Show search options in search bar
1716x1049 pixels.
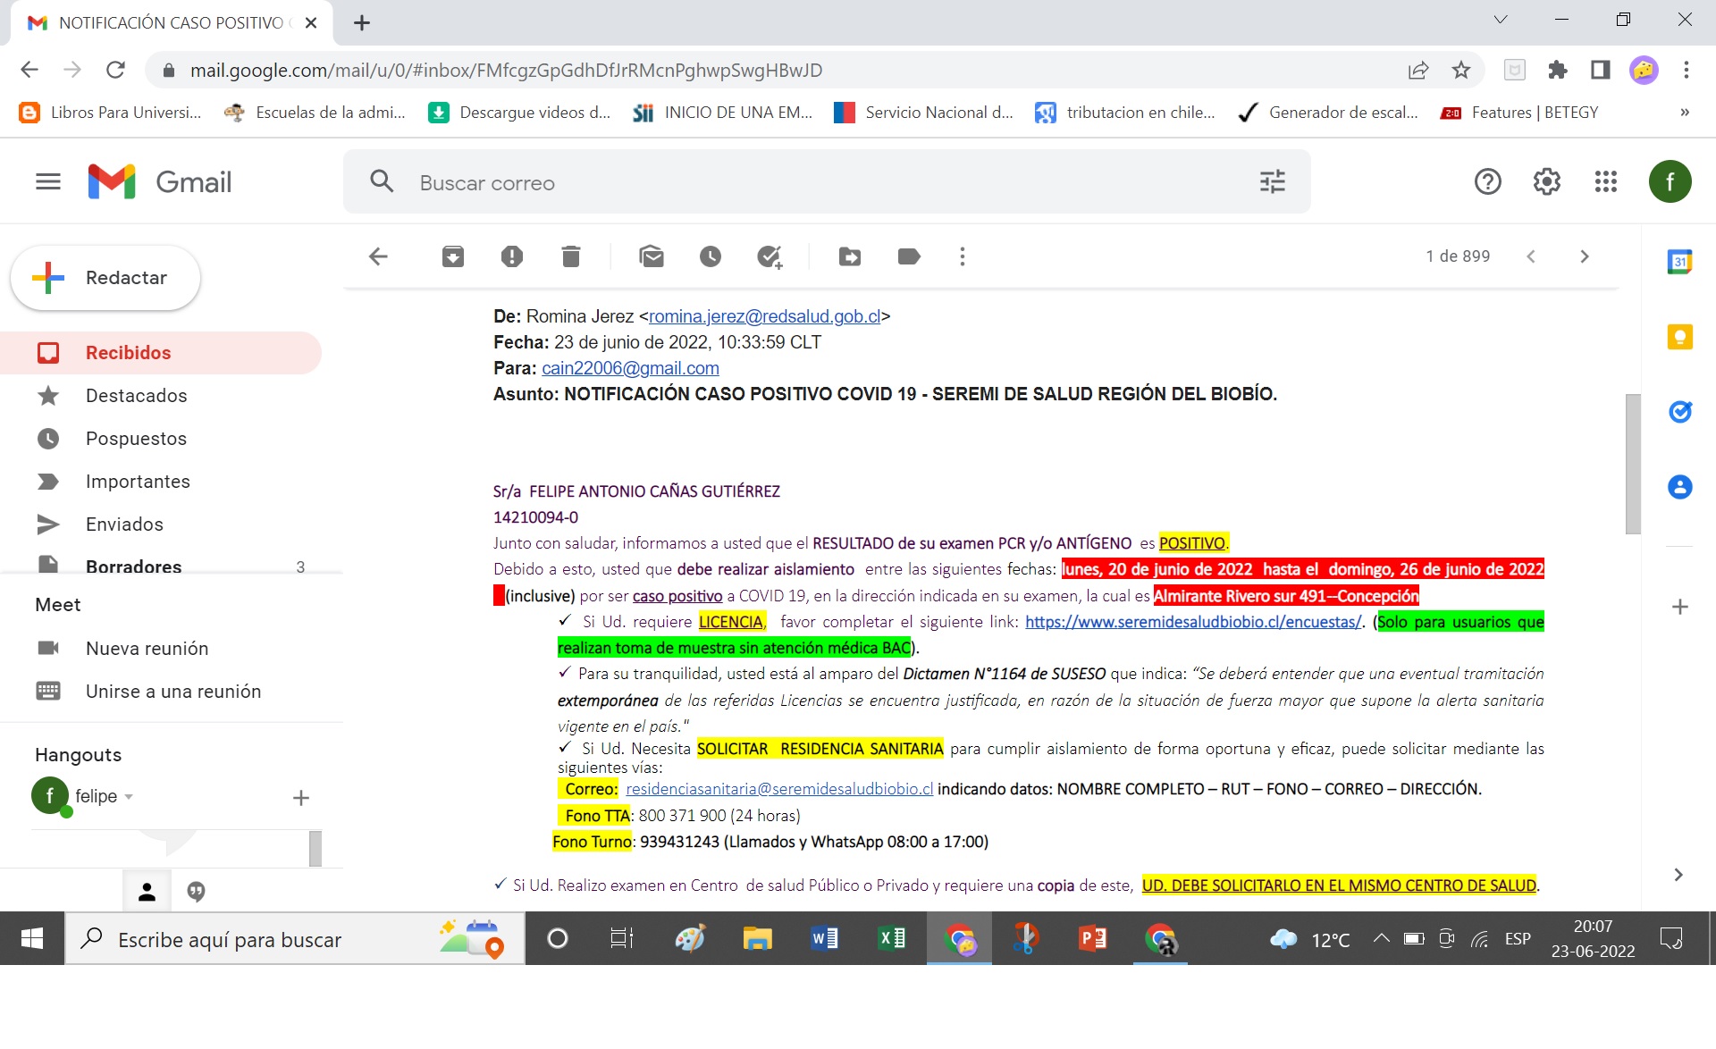tap(1272, 182)
